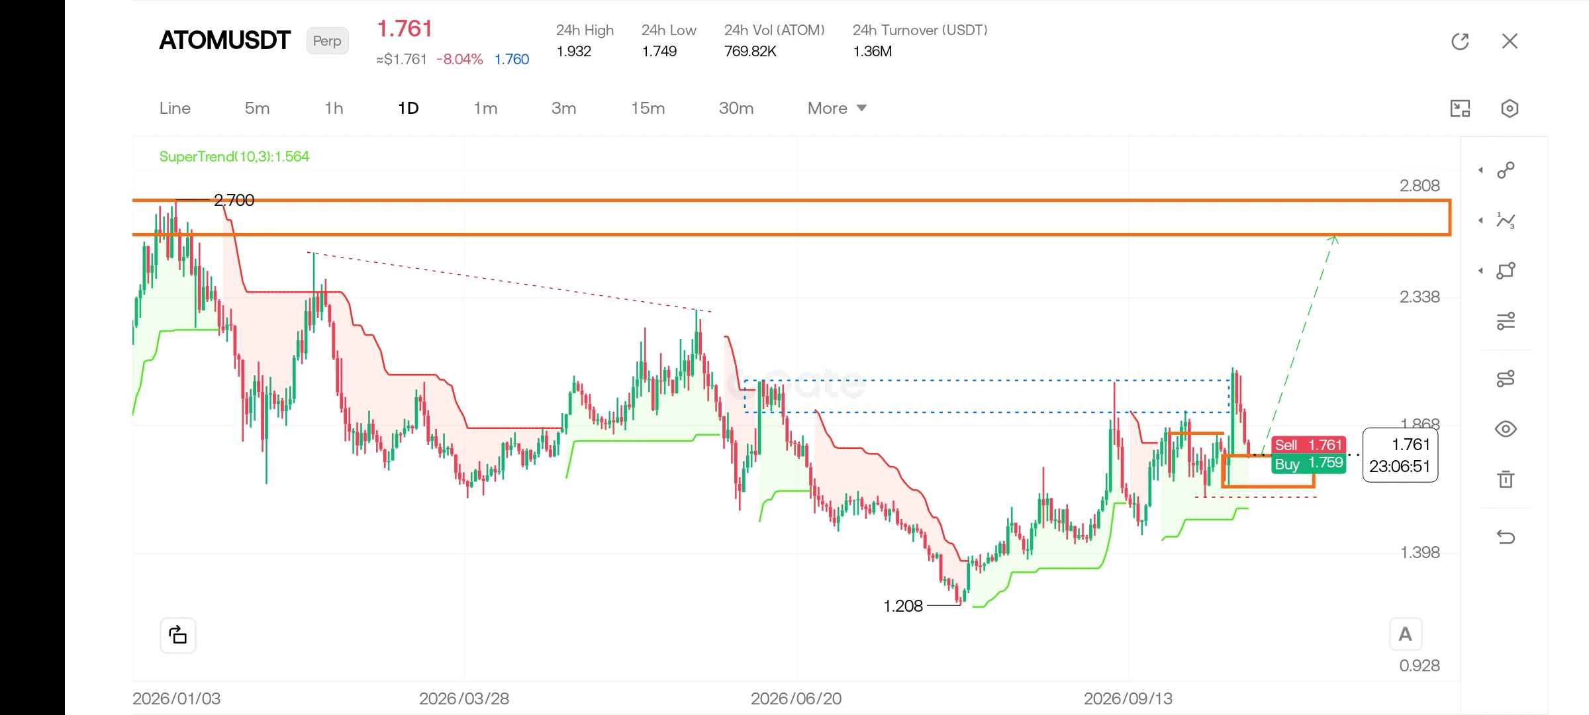
Task: Open the chart settings hexagon icon
Action: [x=1510, y=109]
